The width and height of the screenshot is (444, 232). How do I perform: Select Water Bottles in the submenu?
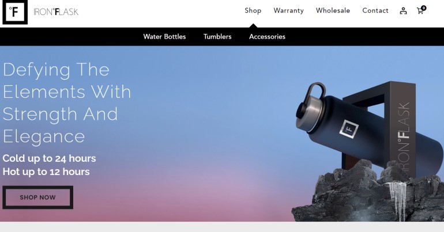(x=164, y=36)
